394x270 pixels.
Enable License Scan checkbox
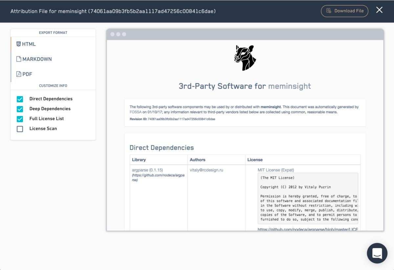20,129
